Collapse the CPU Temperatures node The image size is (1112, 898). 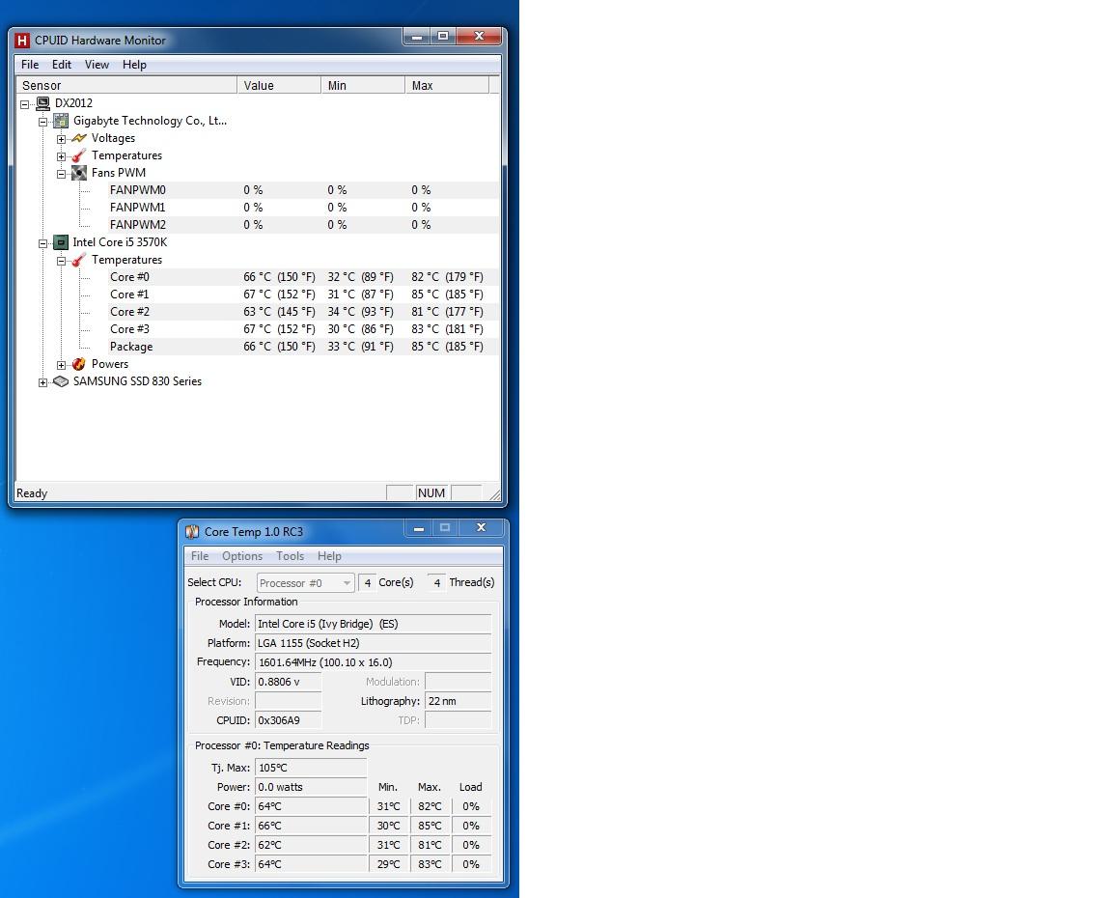(61, 261)
